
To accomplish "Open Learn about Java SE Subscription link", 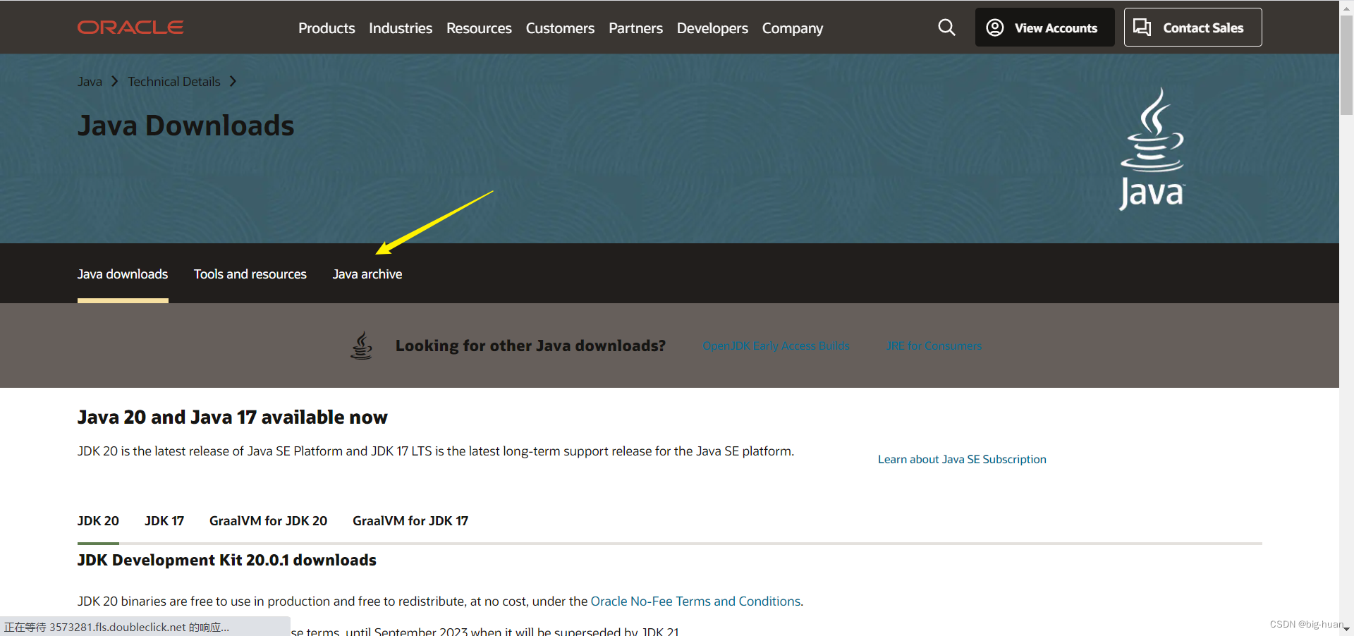I will (x=962, y=459).
